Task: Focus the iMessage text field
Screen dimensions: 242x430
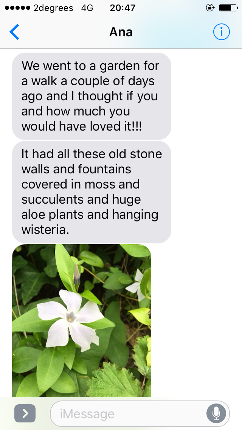Action: (x=140, y=413)
